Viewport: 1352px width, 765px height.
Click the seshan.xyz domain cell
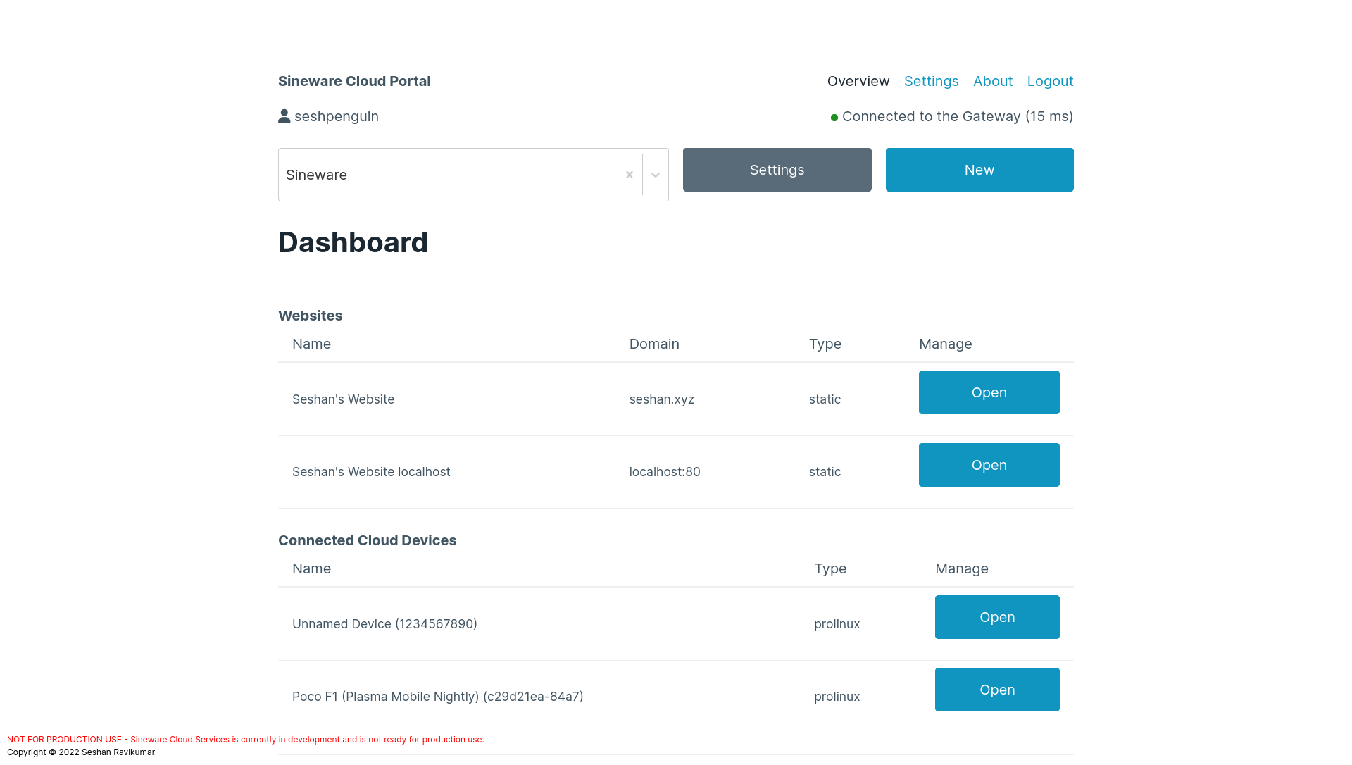[x=661, y=399]
